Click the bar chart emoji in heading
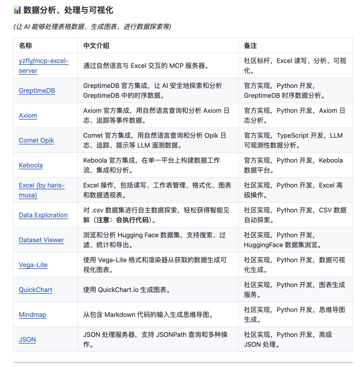Image resolution: width=361 pixels, height=367 pixels. [17, 10]
